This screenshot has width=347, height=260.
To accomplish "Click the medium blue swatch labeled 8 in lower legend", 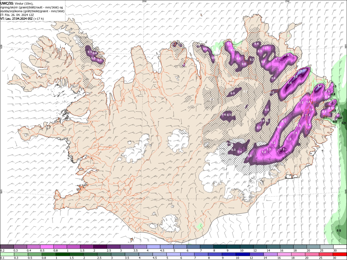I will tap(214, 254).
